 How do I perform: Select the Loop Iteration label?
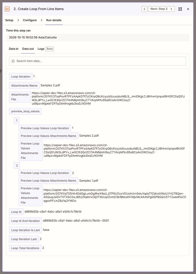pos(21,77)
